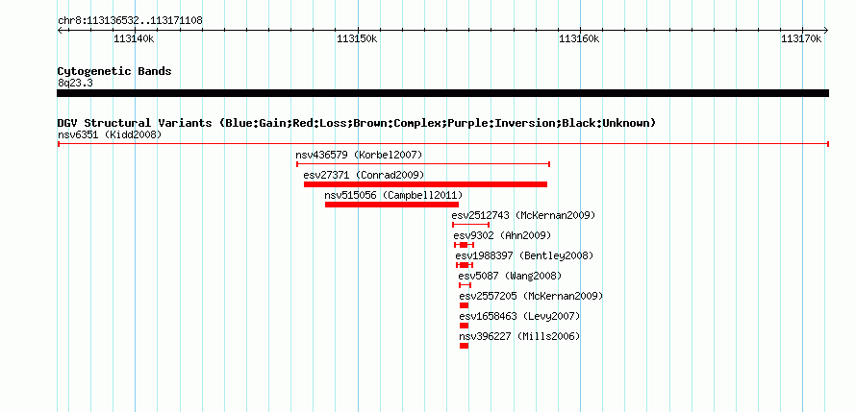Open esv2557205 (McKernan2009) label

tap(531, 296)
